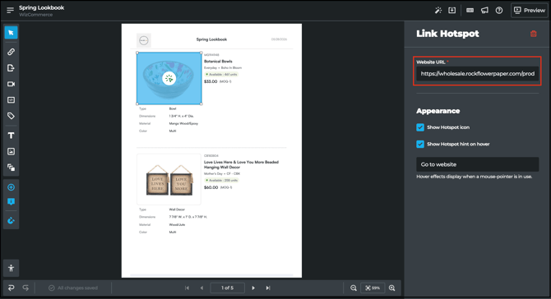Click the hotspot icon on bowl image
The image size is (551, 299).
pyautogui.click(x=169, y=79)
